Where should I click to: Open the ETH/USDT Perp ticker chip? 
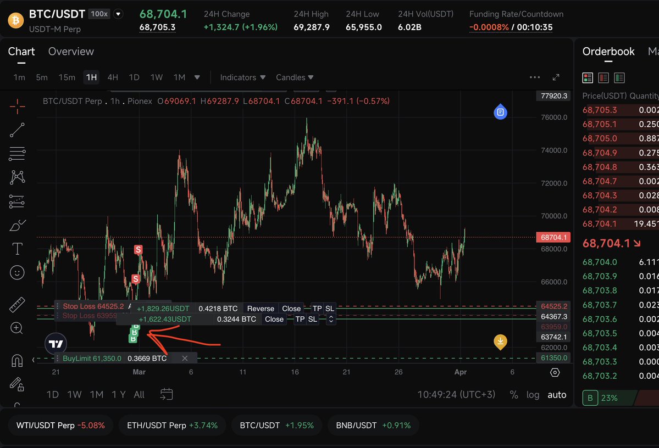pyautogui.click(x=173, y=425)
